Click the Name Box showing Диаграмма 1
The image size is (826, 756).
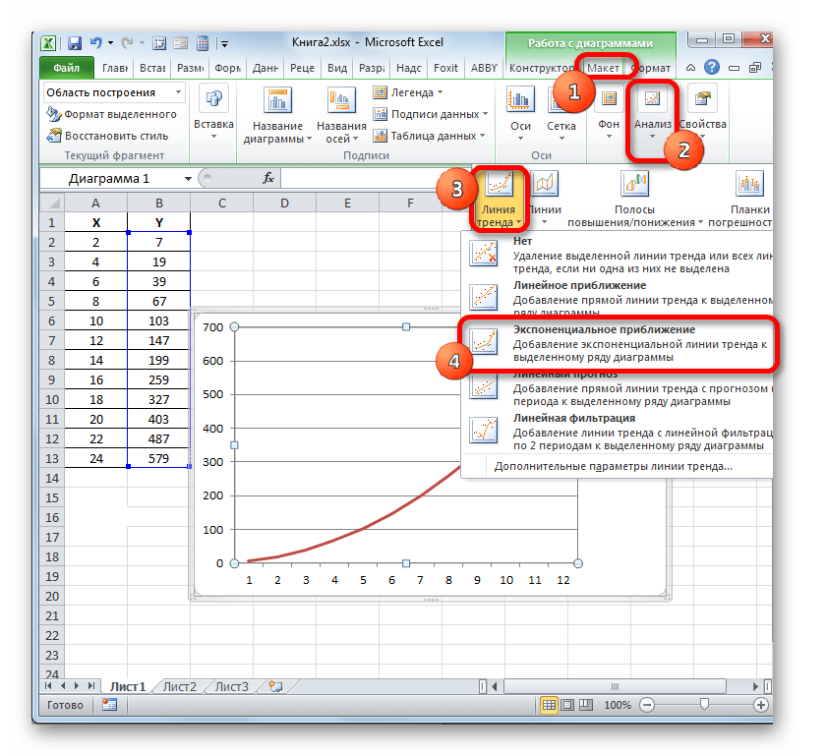pyautogui.click(x=109, y=179)
